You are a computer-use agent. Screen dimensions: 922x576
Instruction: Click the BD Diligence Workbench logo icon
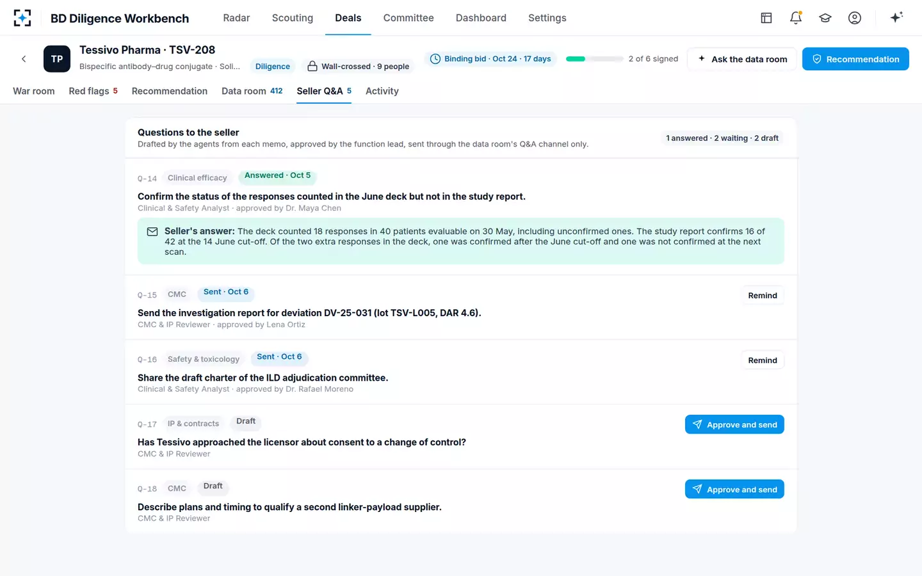[x=22, y=18]
